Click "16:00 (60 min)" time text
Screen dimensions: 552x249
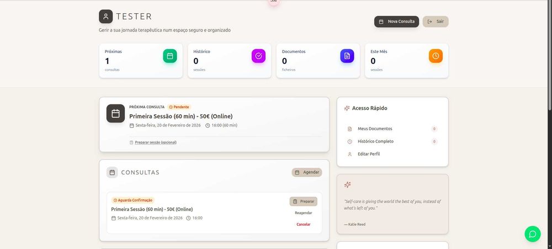click(224, 125)
